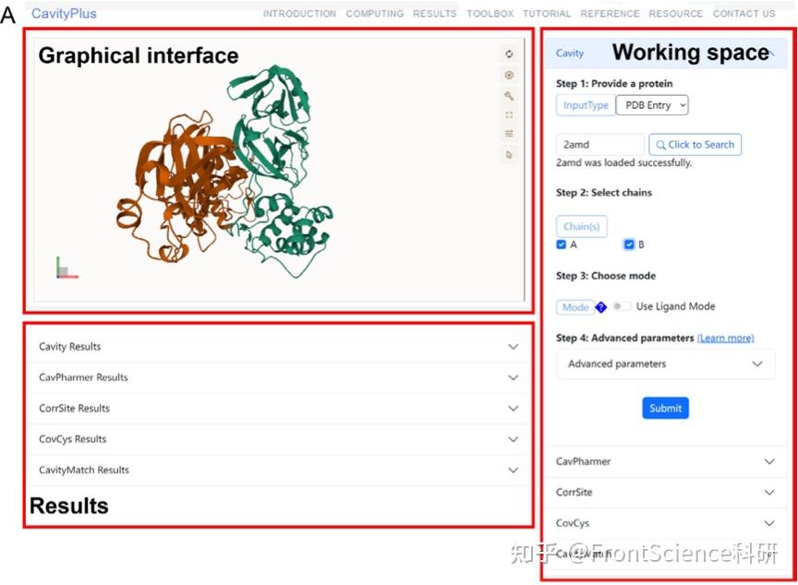
Task: Click the XYZ axes indicator in the viewer
Action: 66,268
